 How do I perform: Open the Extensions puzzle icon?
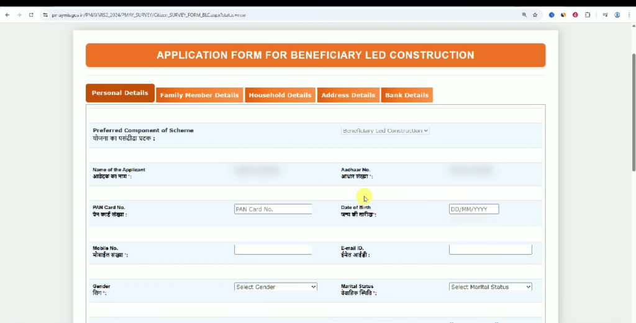pos(588,15)
